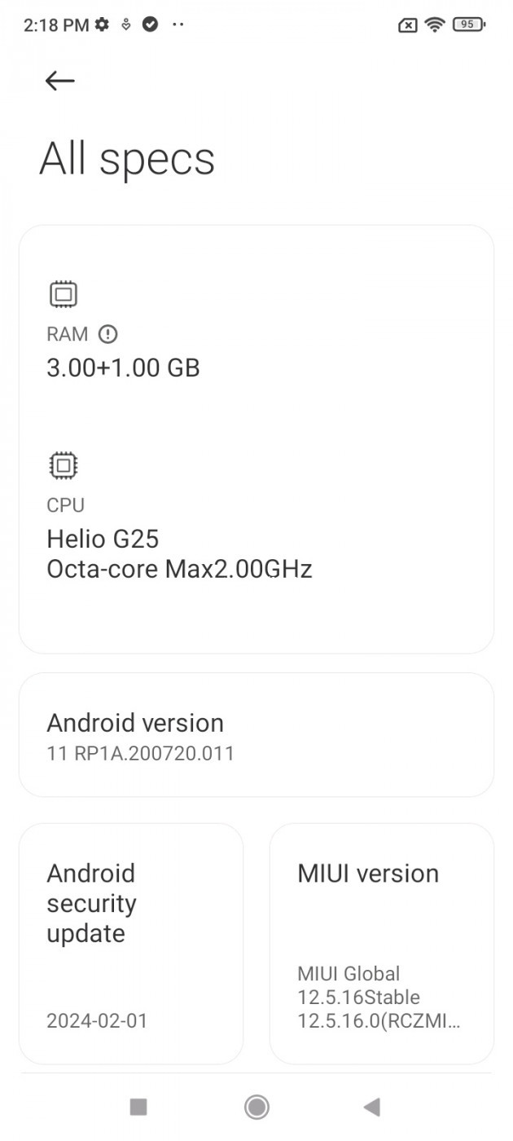Tap the Helio G25 CPU text

[103, 539]
